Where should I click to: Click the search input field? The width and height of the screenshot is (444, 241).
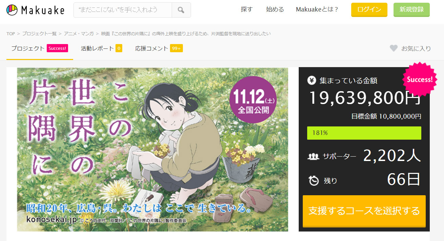pos(123,10)
